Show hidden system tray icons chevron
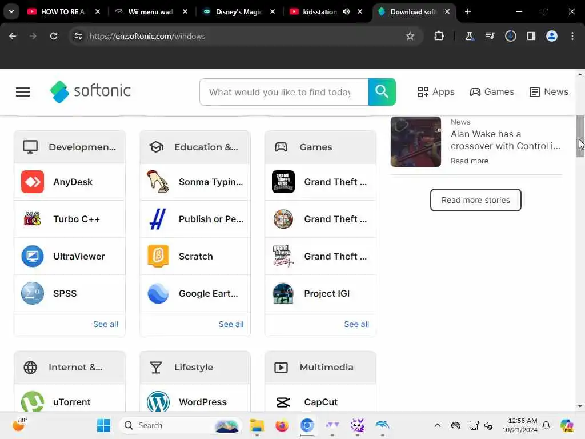The image size is (585, 439). [437, 425]
